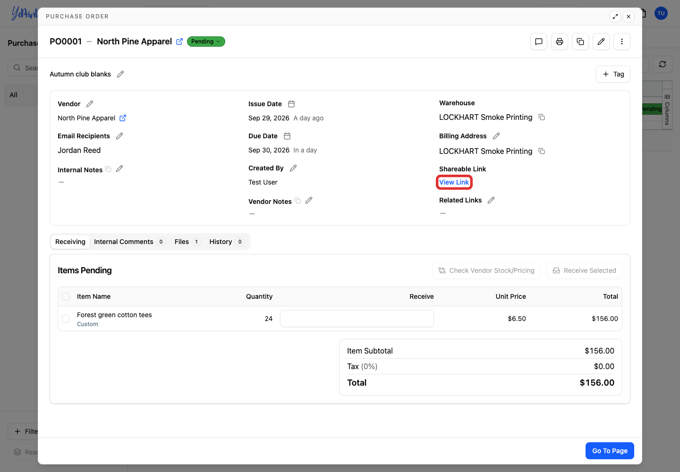680x472 pixels.
Task: Open the History tab
Action: point(227,242)
